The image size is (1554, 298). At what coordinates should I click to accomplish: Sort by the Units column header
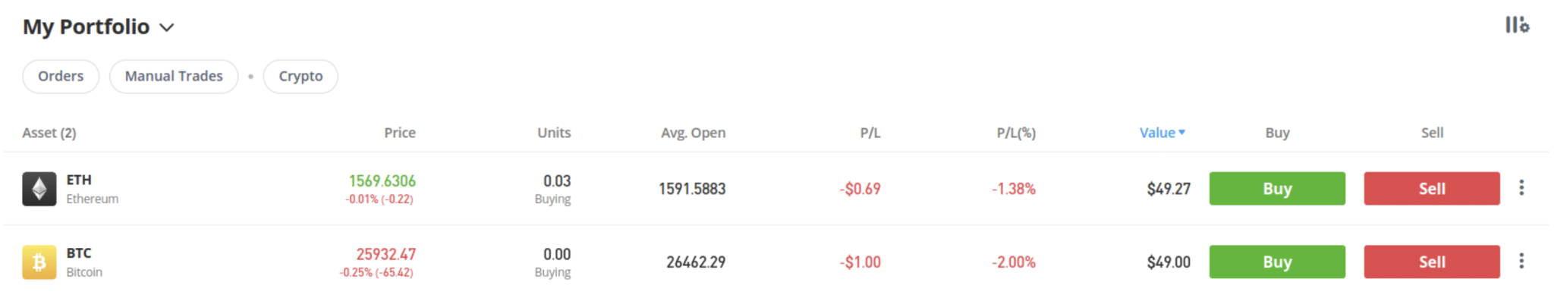554,133
